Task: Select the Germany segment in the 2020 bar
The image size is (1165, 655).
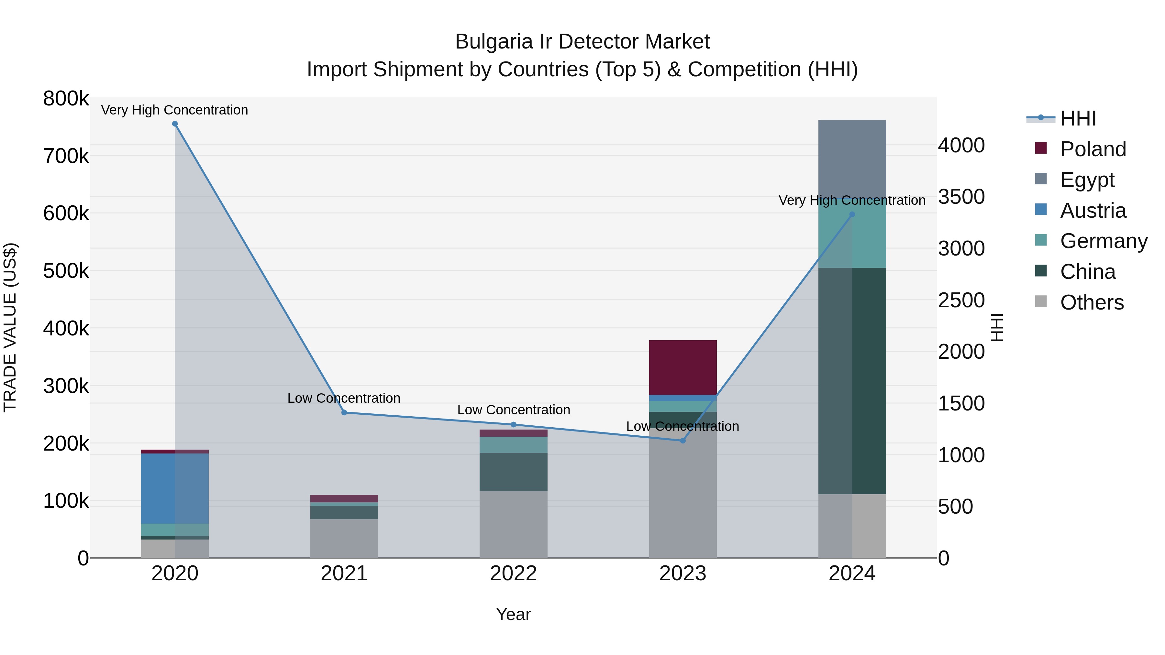Action: (x=175, y=530)
